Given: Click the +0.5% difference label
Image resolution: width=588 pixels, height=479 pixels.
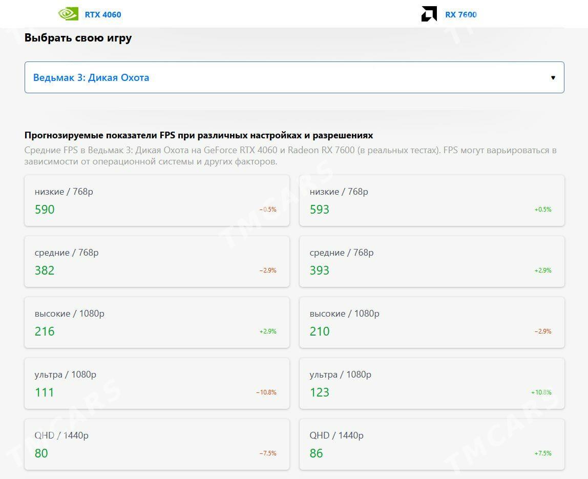Looking at the screenshot, I should [543, 210].
